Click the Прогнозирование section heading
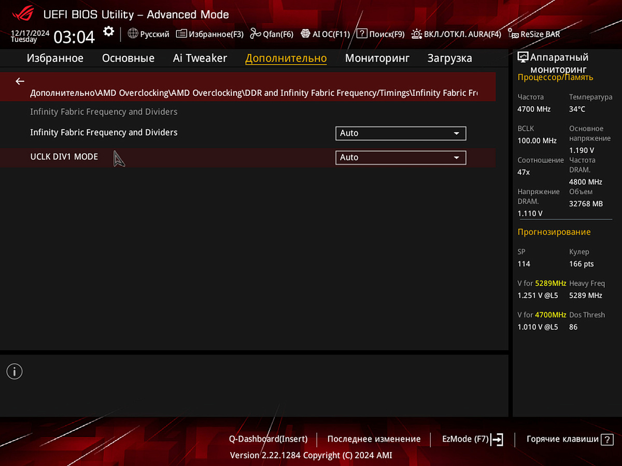The width and height of the screenshot is (622, 466). tap(554, 232)
